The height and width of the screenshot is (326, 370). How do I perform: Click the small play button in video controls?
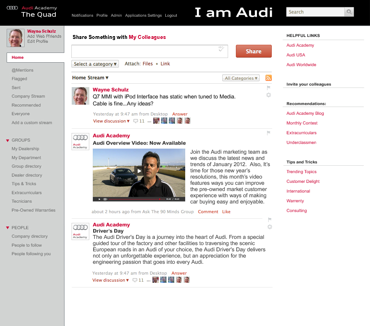pyautogui.click(x=99, y=199)
